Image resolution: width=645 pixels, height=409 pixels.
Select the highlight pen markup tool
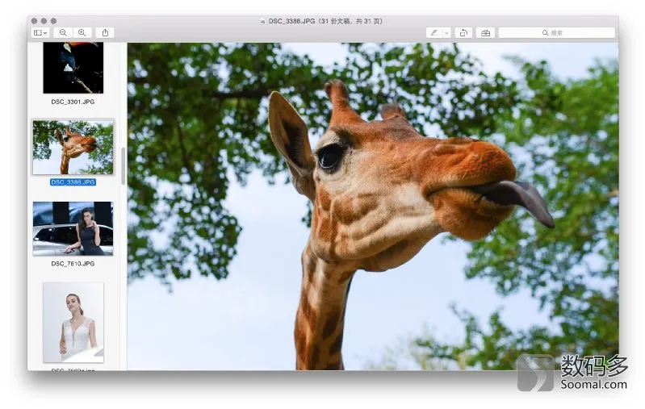[x=434, y=33]
